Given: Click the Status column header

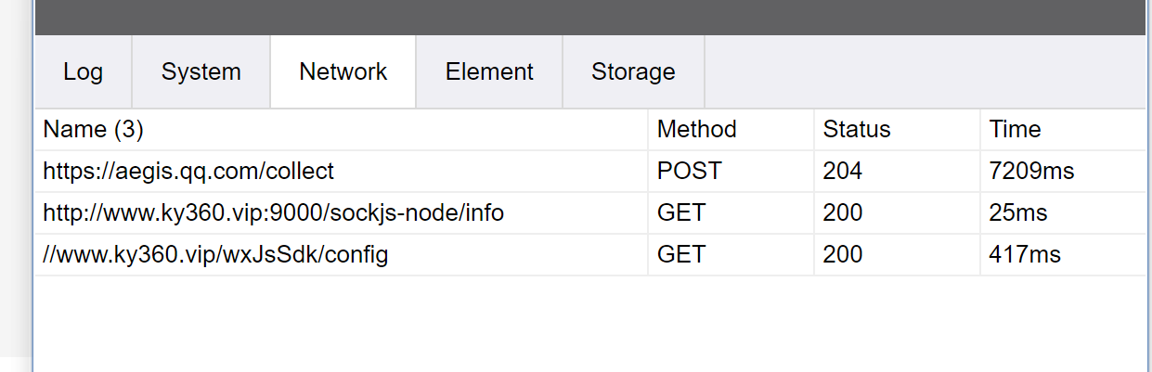Looking at the screenshot, I should (x=856, y=130).
